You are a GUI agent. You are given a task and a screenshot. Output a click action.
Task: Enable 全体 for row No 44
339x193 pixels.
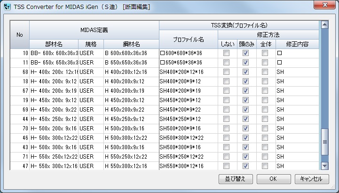tap(265, 119)
